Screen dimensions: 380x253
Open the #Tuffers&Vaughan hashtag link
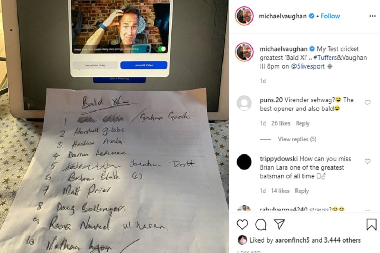[340, 58]
